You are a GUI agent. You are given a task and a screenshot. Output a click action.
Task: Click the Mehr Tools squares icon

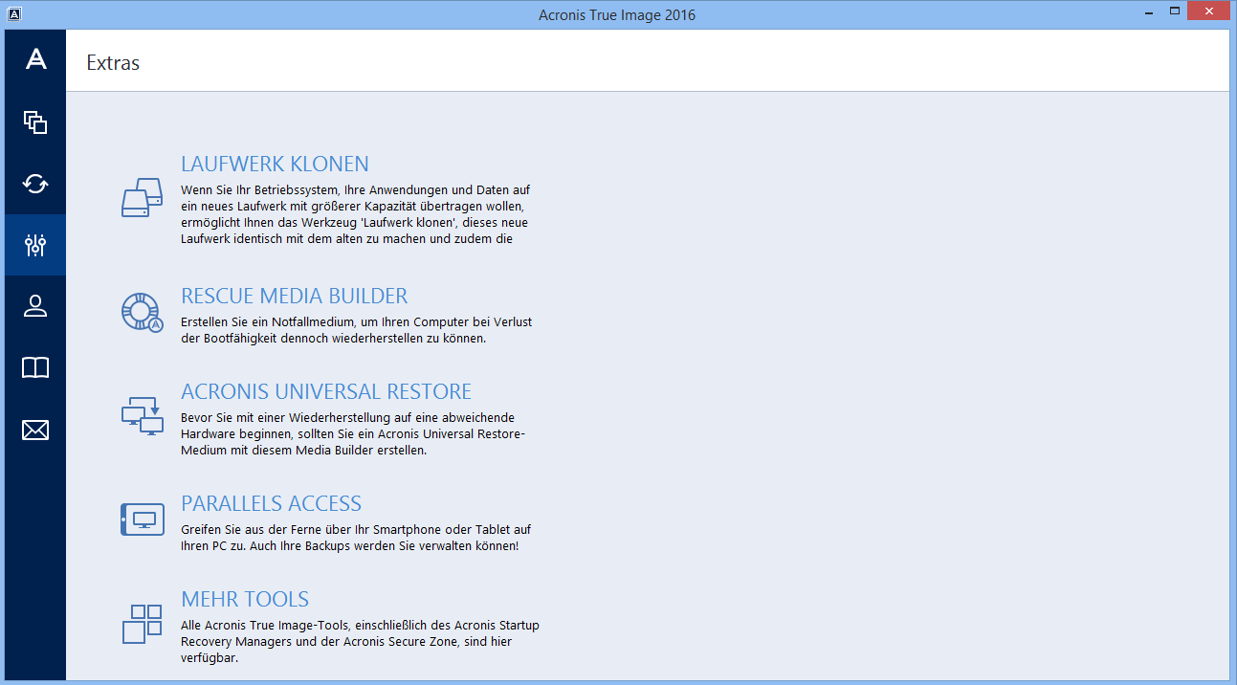point(143,624)
